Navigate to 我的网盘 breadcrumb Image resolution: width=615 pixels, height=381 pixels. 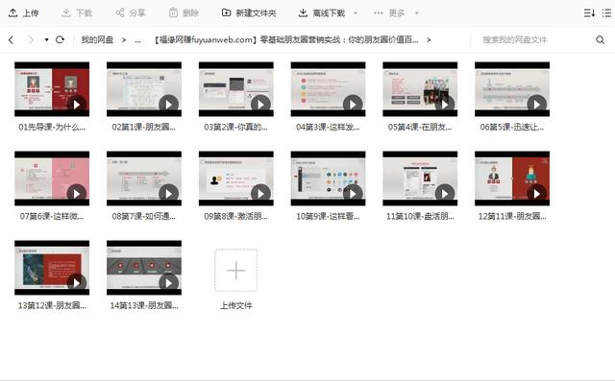97,39
